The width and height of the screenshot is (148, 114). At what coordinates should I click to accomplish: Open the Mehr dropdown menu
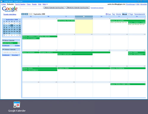(x=45, y=4)
